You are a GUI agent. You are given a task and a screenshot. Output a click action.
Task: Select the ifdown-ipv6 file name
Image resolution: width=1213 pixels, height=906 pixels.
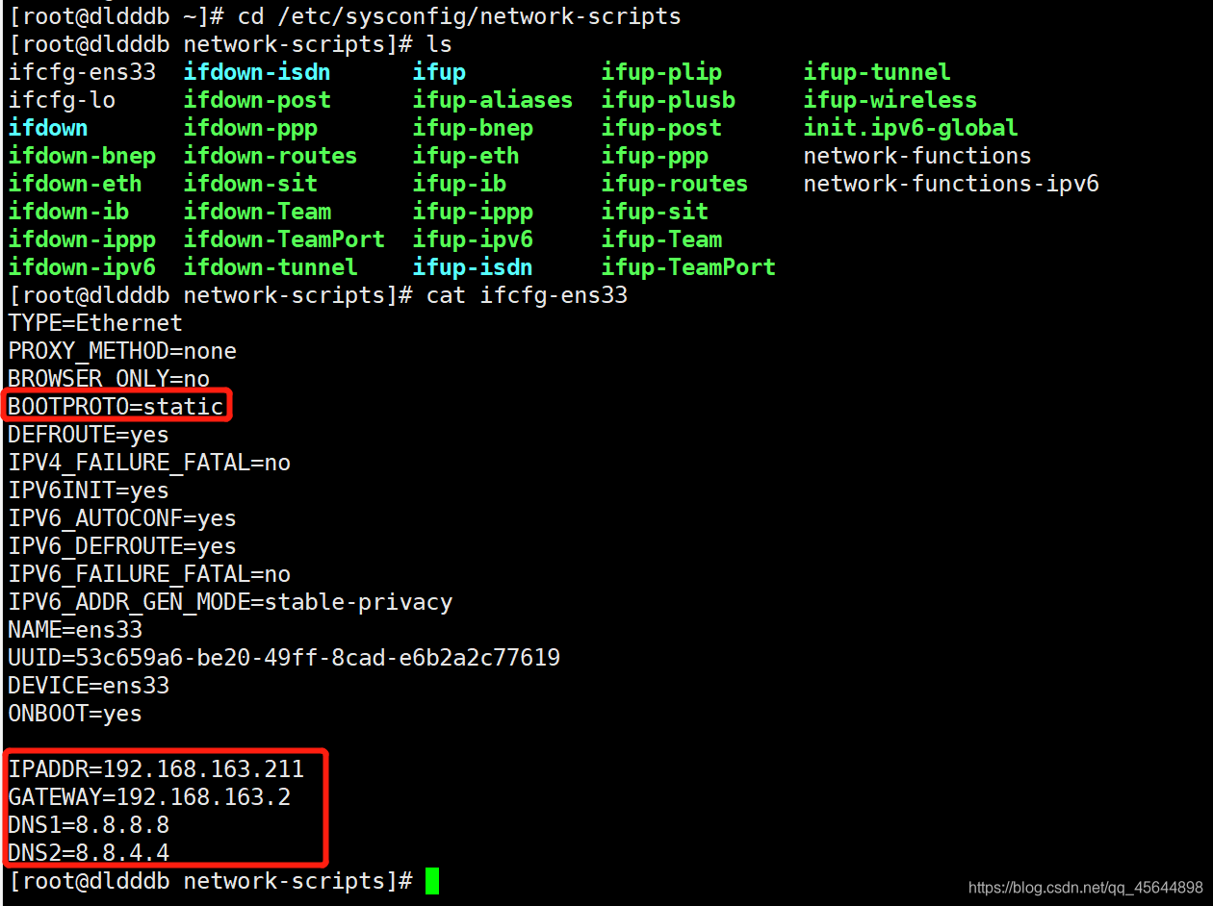point(82,267)
